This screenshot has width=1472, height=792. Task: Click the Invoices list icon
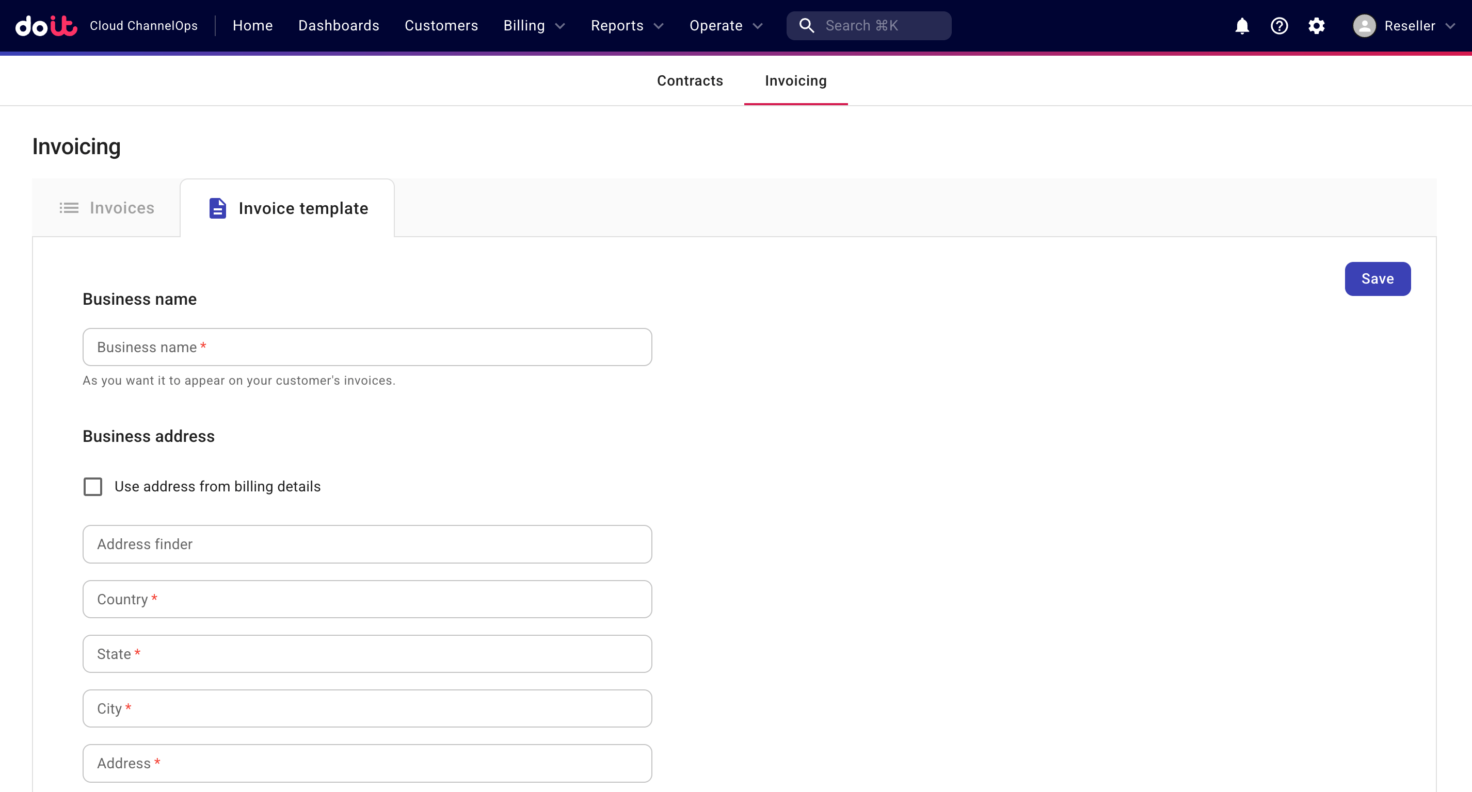point(69,208)
